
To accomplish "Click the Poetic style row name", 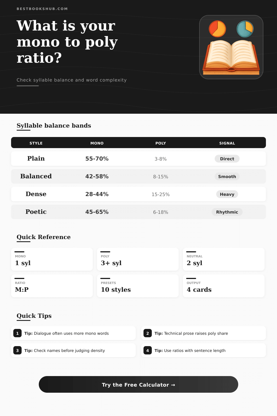I will 36,212.
